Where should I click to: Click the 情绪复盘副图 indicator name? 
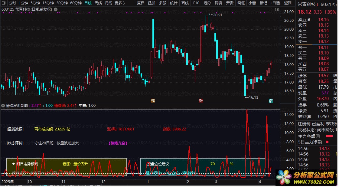pos(17,106)
